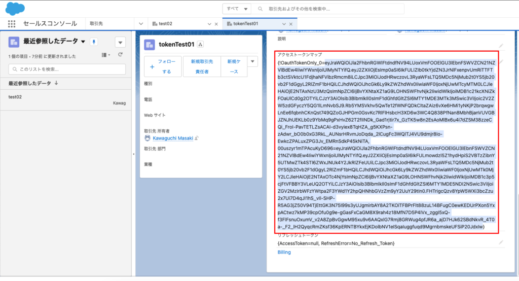
Task: Open the Kawaguchi Masaki owner link
Action: 173,137
